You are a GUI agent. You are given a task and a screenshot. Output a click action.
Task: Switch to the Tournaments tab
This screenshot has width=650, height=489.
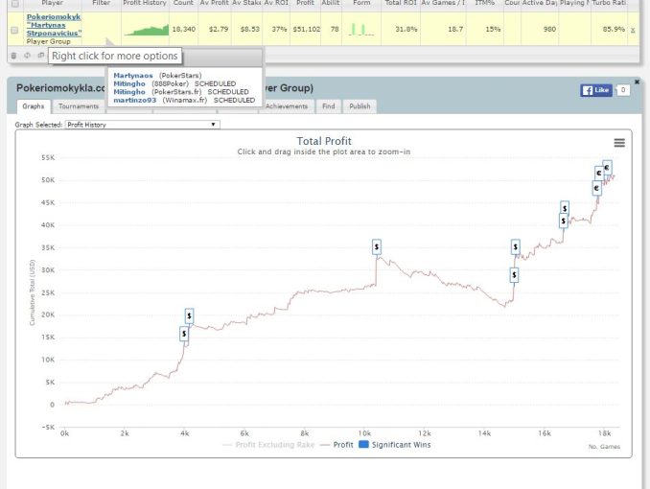tap(78, 106)
